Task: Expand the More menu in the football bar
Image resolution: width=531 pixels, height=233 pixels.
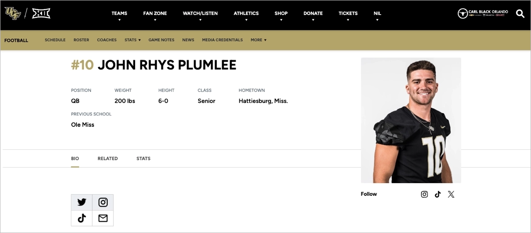Action: tap(258, 40)
